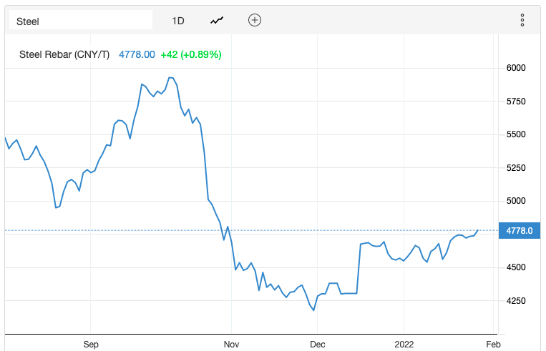The image size is (546, 351).
Task: Click the blue 4778.0 current price tag
Action: pyautogui.click(x=520, y=230)
